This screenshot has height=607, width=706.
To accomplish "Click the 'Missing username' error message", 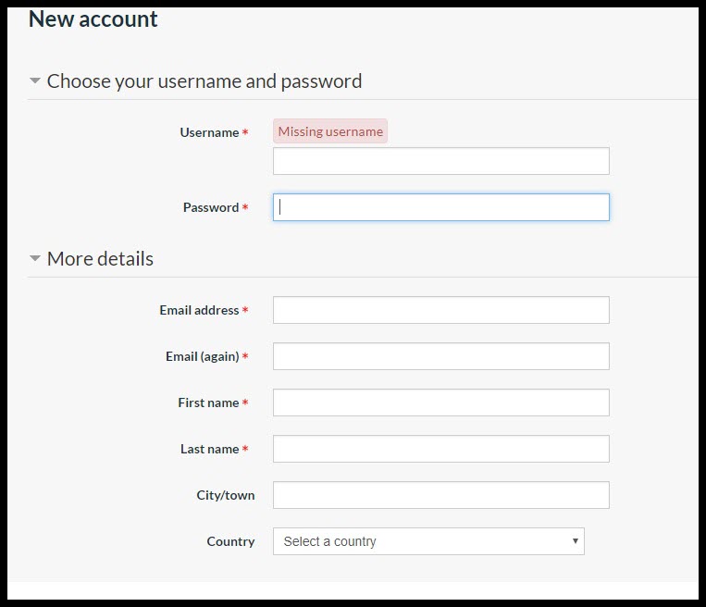I will pos(330,131).
